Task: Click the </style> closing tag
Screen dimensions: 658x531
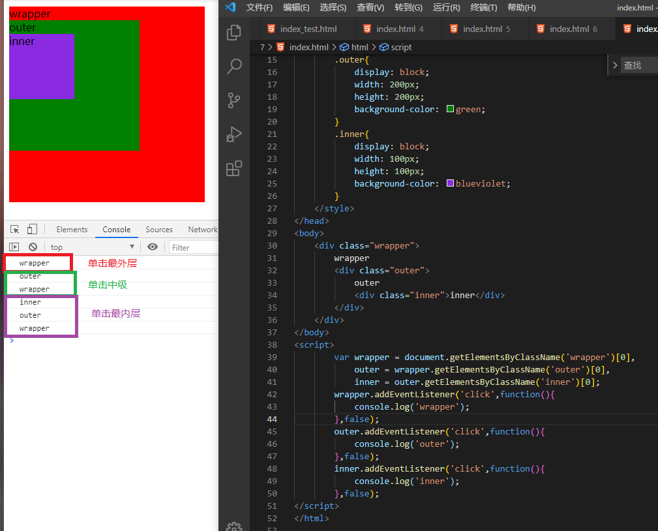Action: tap(334, 208)
